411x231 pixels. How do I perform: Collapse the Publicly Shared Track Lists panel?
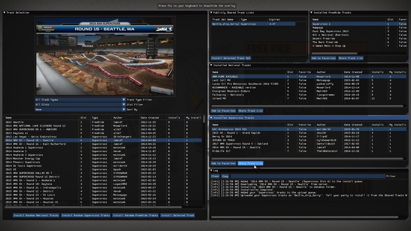(x=211, y=13)
